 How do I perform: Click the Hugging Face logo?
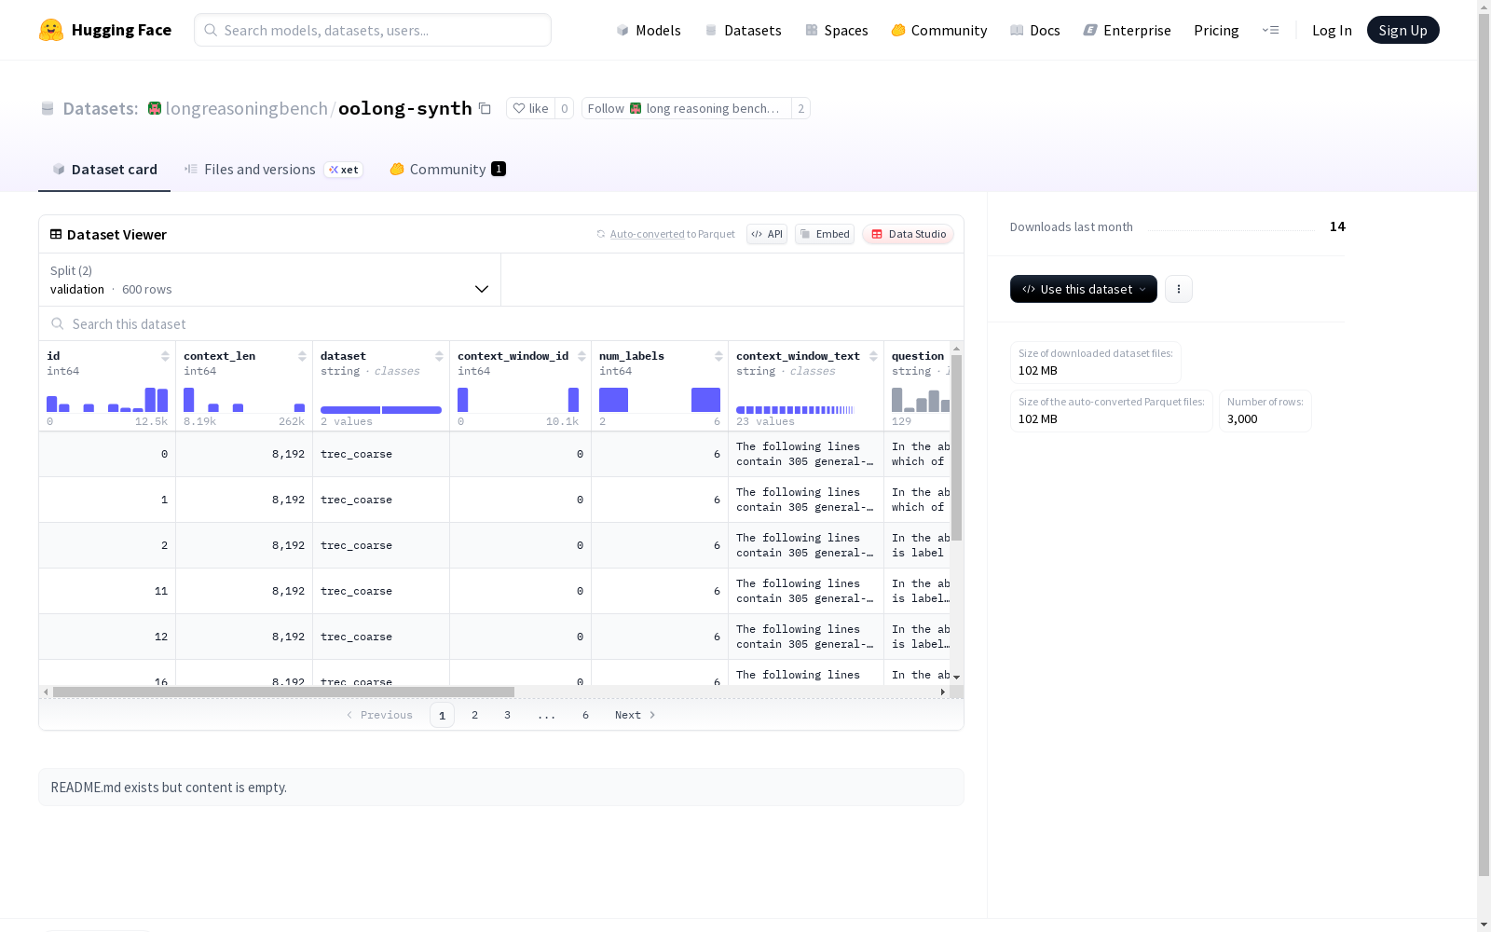tap(104, 30)
